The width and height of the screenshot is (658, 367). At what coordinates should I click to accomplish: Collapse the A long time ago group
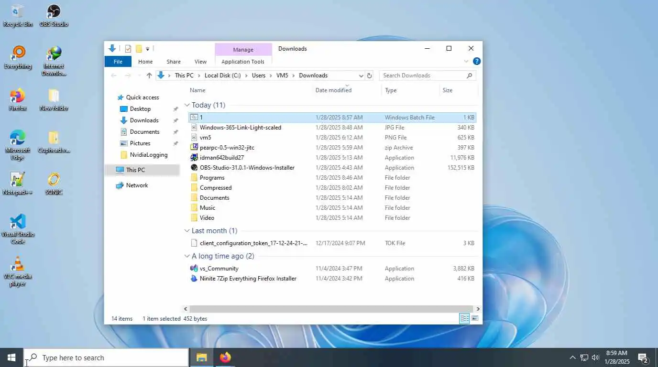pyautogui.click(x=187, y=256)
